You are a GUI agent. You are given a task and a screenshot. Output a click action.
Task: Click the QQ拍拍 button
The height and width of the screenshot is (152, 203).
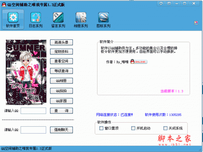[x=61, y=91]
